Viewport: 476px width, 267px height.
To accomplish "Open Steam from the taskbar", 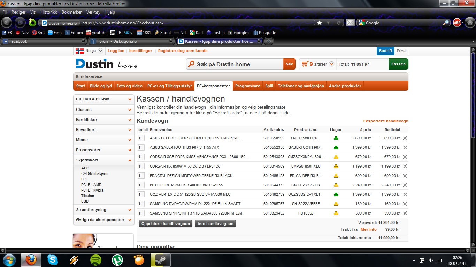I will [160, 260].
